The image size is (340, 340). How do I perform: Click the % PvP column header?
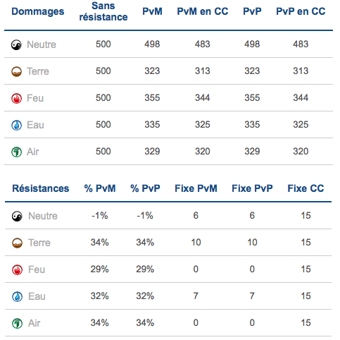145,188
